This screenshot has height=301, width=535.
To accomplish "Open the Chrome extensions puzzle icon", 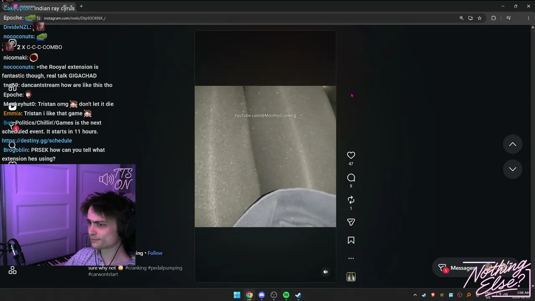I will [494, 18].
